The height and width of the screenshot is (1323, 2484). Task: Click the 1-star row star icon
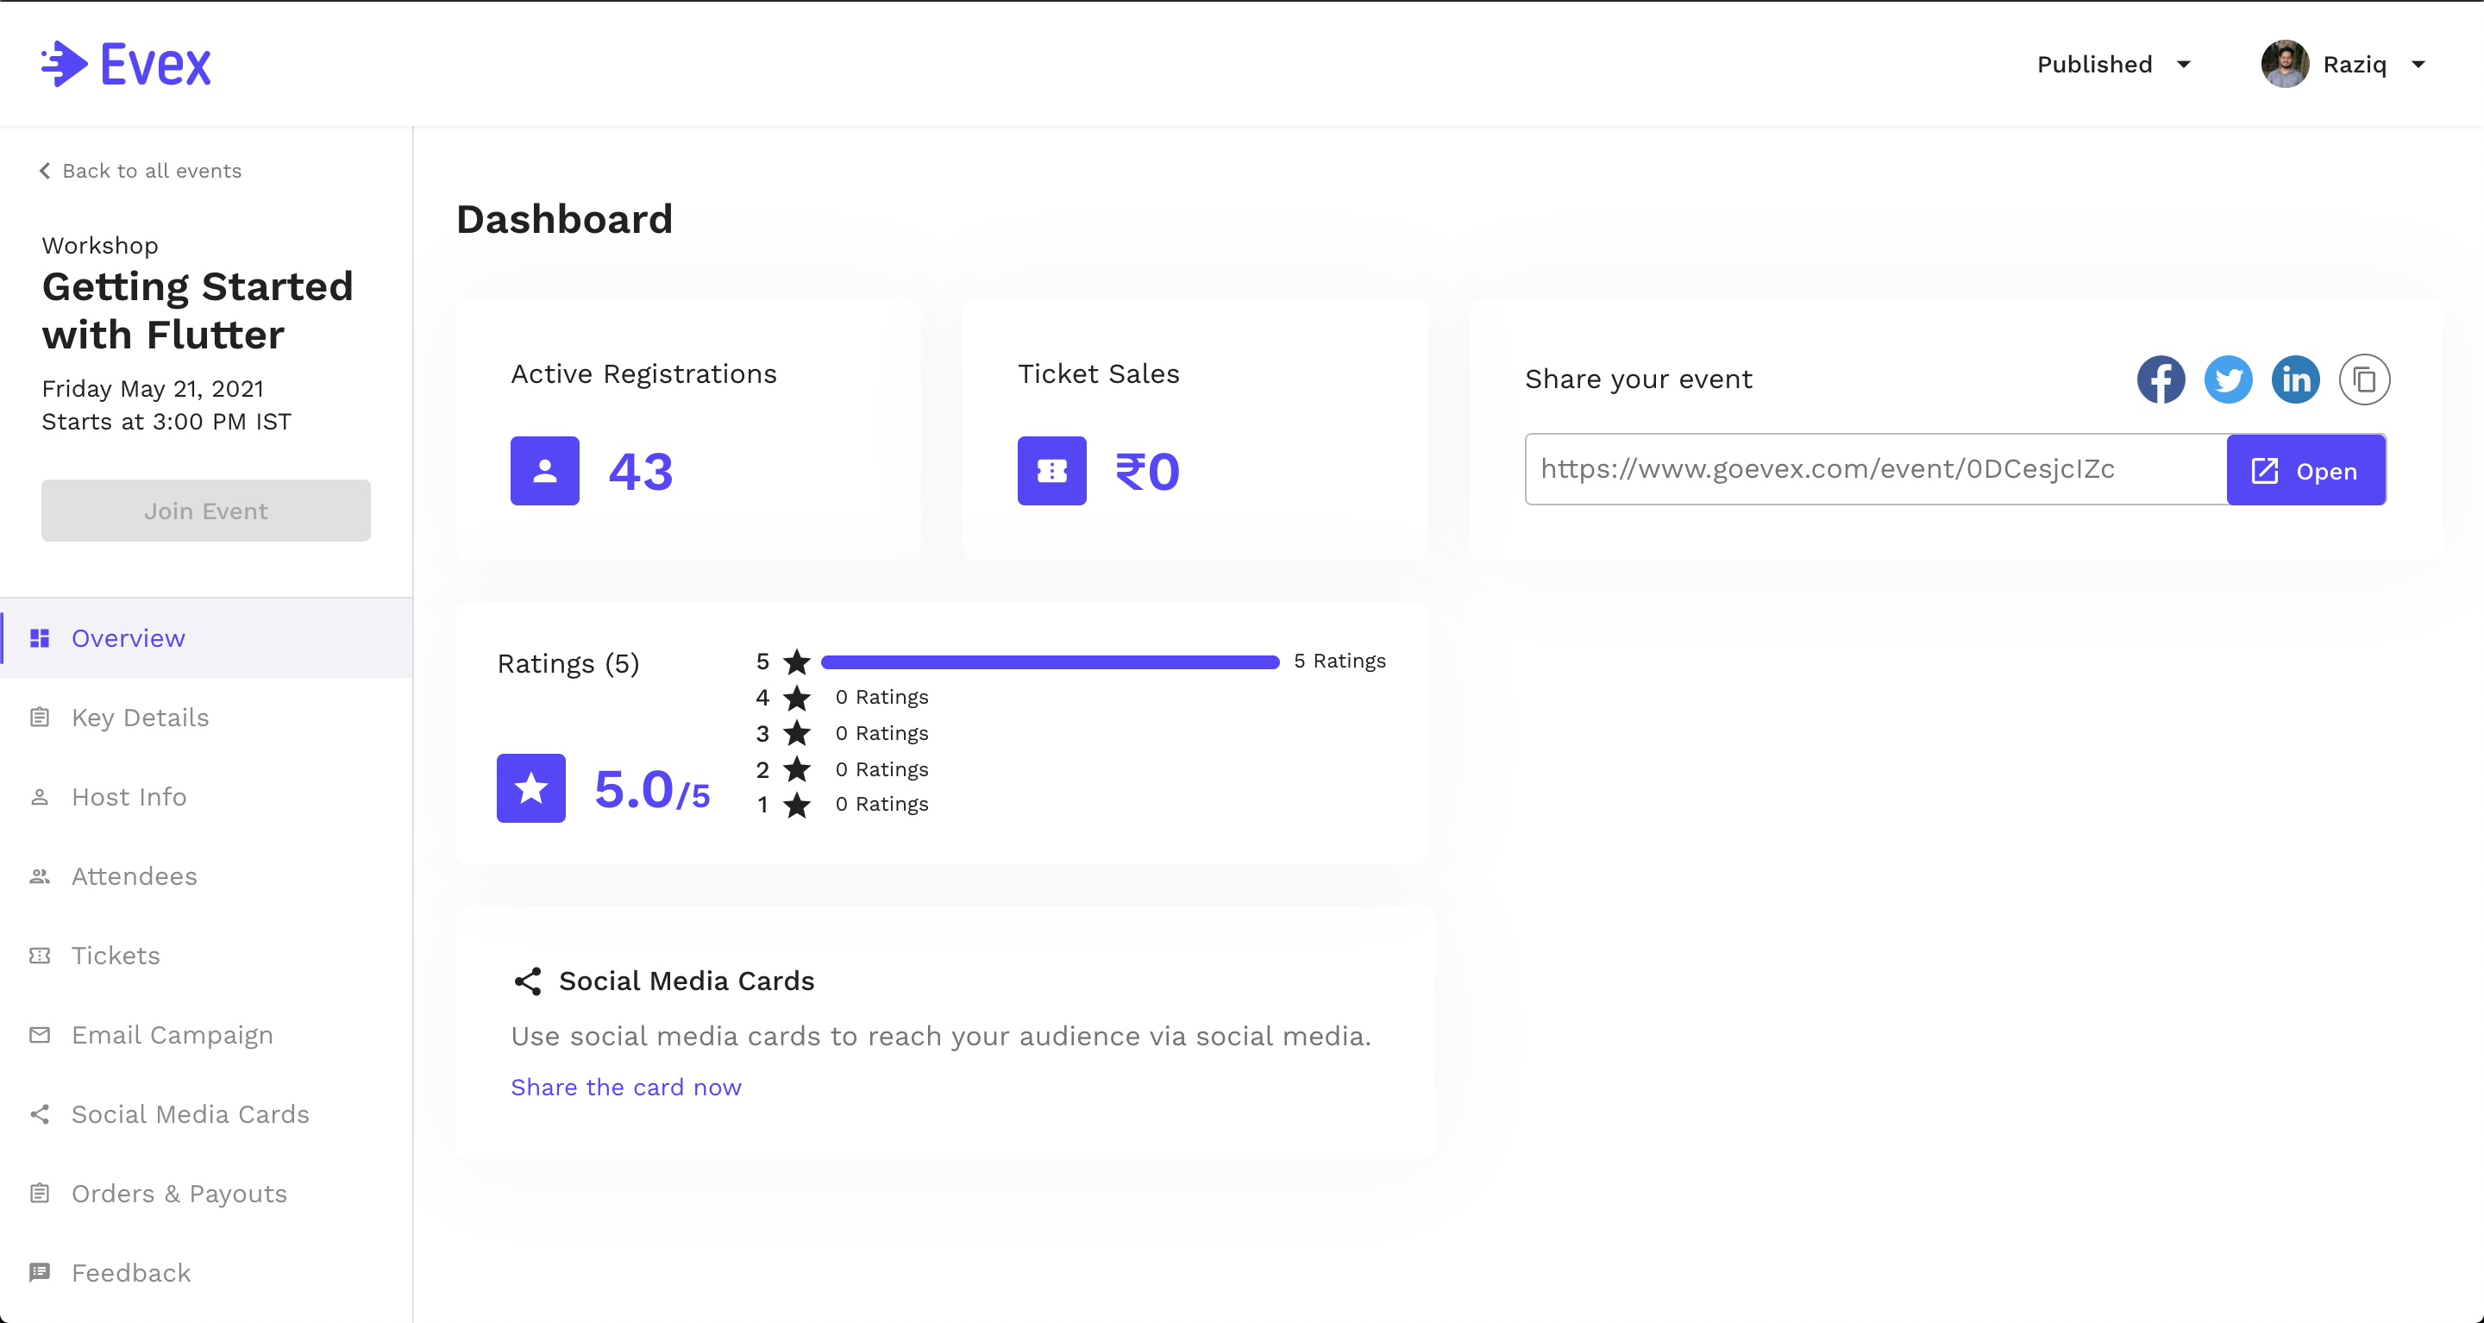coord(796,804)
